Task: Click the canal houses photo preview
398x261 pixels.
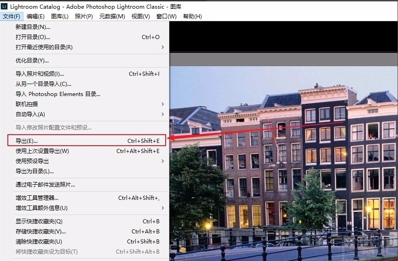Action: (283, 164)
